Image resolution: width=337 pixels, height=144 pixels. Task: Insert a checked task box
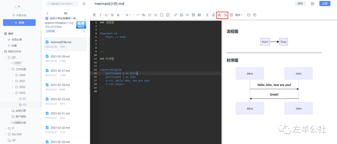(x=168, y=15)
